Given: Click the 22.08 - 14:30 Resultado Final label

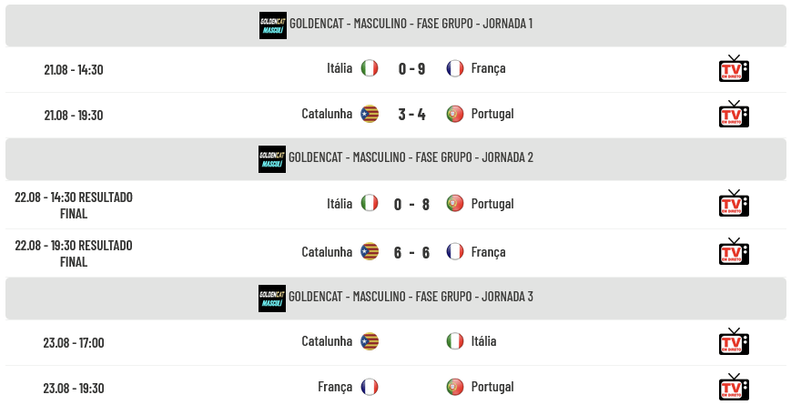Looking at the screenshot, I should [74, 206].
